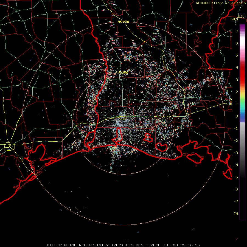
Task: Click the -7 value on color scale
Action: coord(236,201)
